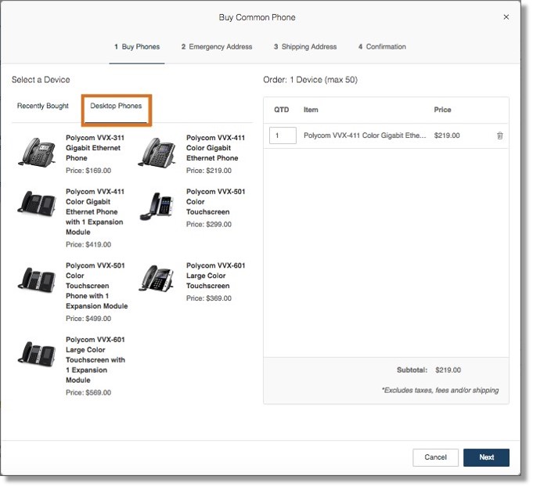Focus the quantity field showing 1
Screen dimensions: 533x487
tap(283, 135)
